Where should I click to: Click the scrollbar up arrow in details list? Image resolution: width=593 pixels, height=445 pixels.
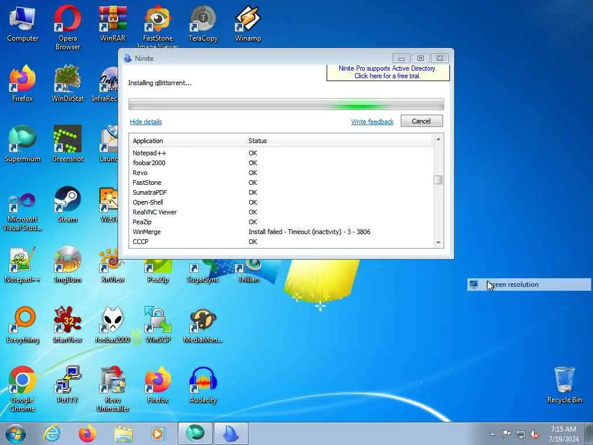tap(438, 139)
